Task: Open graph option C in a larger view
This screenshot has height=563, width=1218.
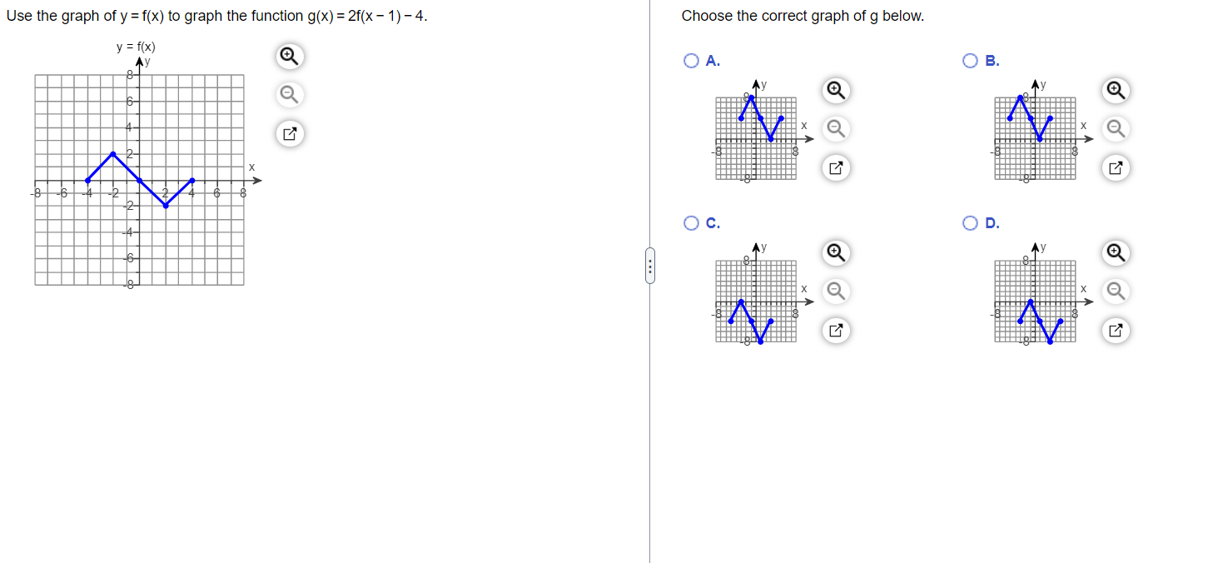Action: (836, 330)
